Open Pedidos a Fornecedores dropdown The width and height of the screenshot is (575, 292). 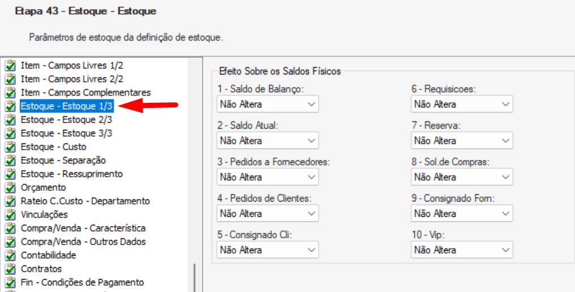(267, 177)
